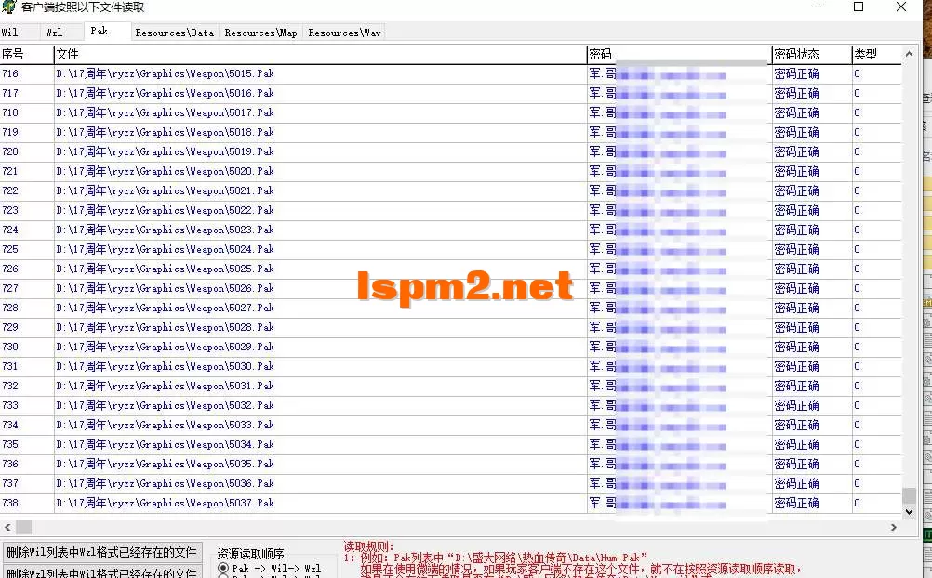Click the password cell in row 735
The height and width of the screenshot is (578, 932).
point(679,444)
